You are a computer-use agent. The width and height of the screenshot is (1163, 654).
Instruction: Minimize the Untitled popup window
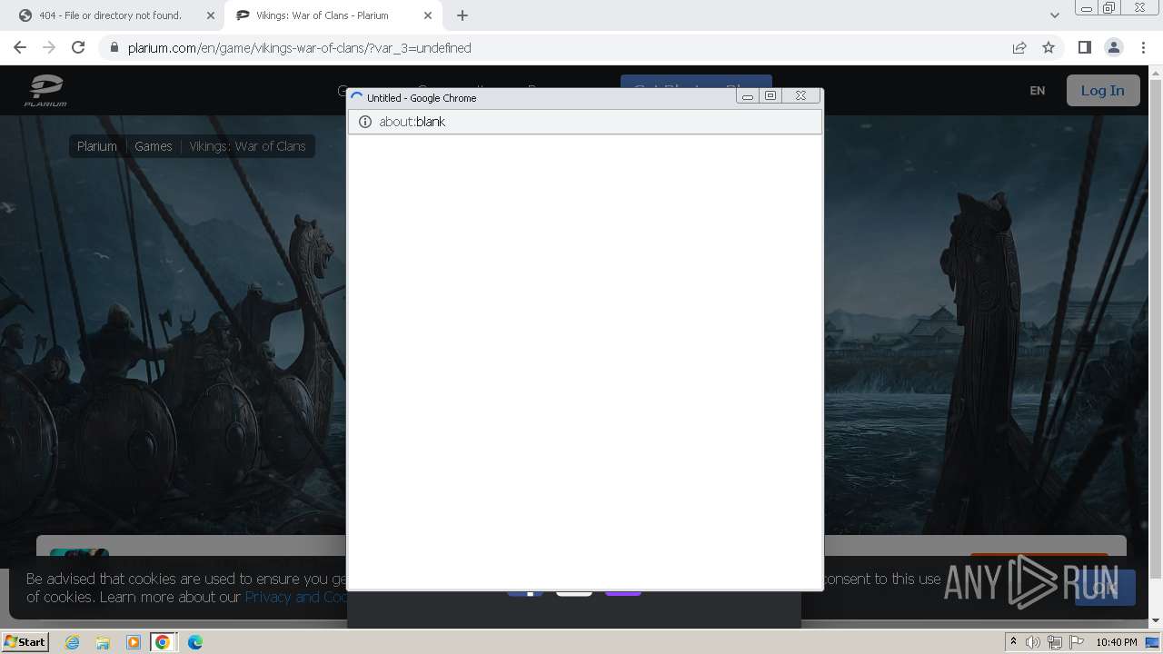point(748,96)
